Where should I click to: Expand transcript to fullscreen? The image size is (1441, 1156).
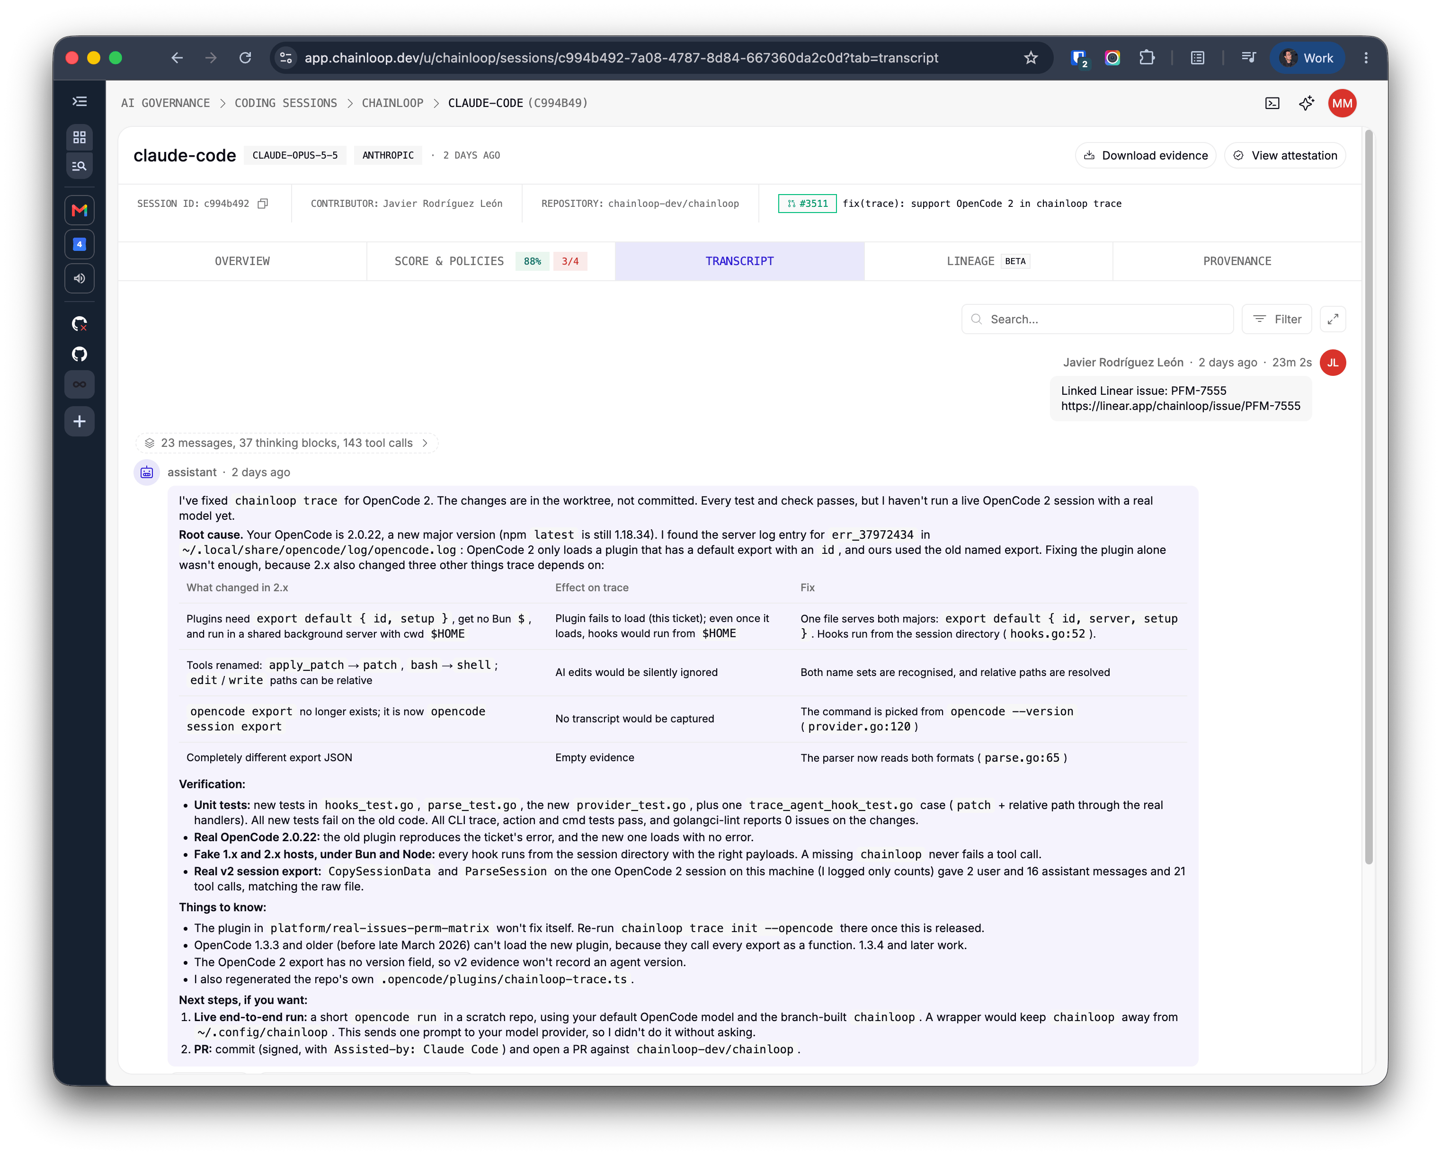[x=1333, y=320]
